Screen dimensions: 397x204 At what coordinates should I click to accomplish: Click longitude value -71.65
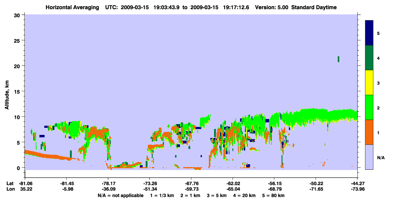coord(315,189)
